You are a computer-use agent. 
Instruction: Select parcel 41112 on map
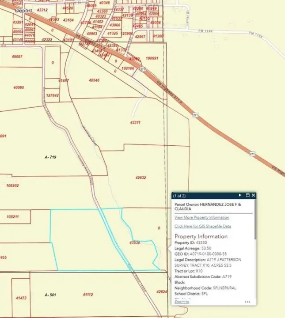tap(87, 294)
